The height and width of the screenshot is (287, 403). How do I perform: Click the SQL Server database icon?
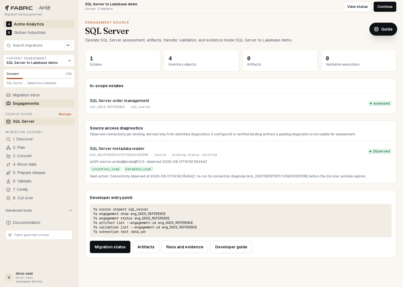(x=8, y=121)
